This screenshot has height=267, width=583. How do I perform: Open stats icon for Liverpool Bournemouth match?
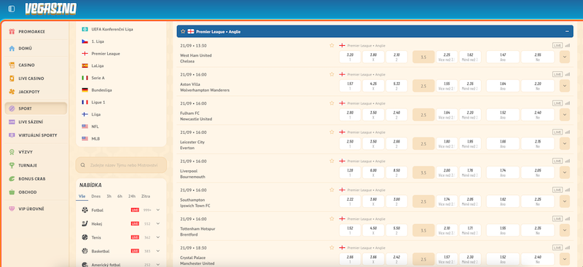tap(567, 162)
